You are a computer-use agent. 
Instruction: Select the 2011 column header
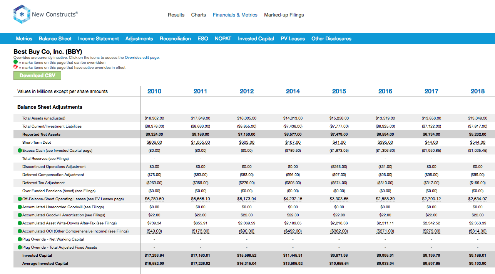(201, 91)
